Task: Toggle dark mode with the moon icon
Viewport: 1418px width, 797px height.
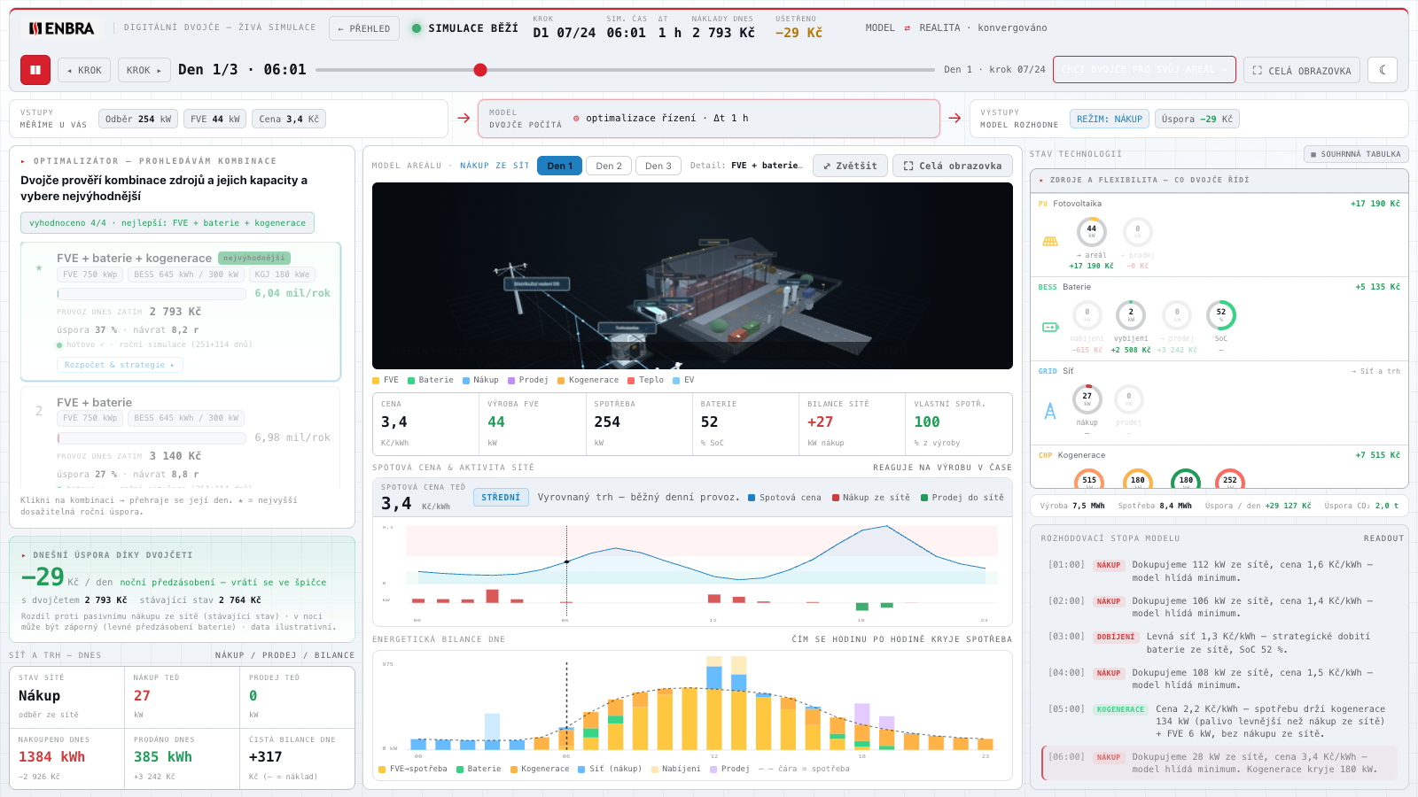Action: 1383,70
